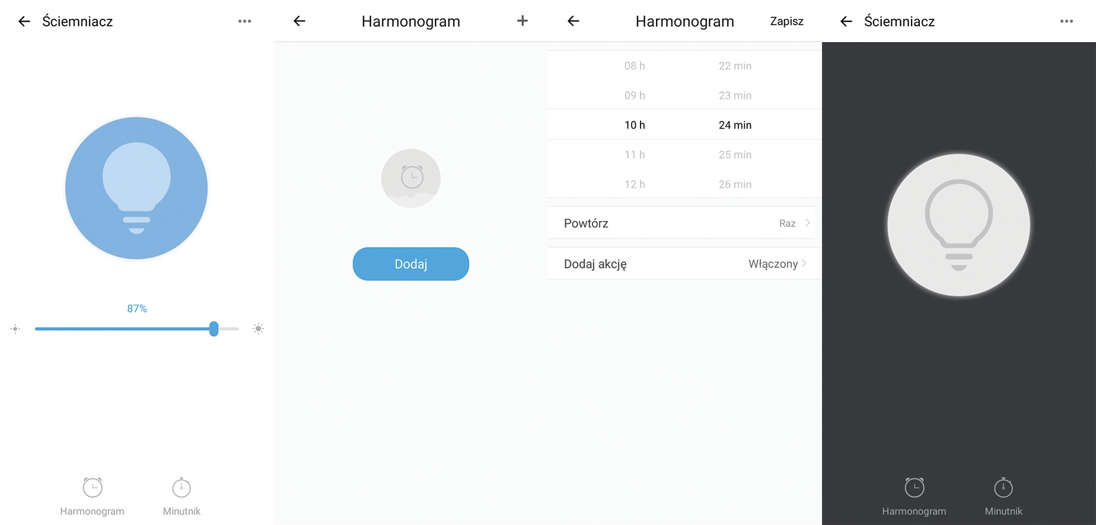The height and width of the screenshot is (525, 1096).
Task: Click the blue Dodaj button
Action: pyautogui.click(x=410, y=264)
